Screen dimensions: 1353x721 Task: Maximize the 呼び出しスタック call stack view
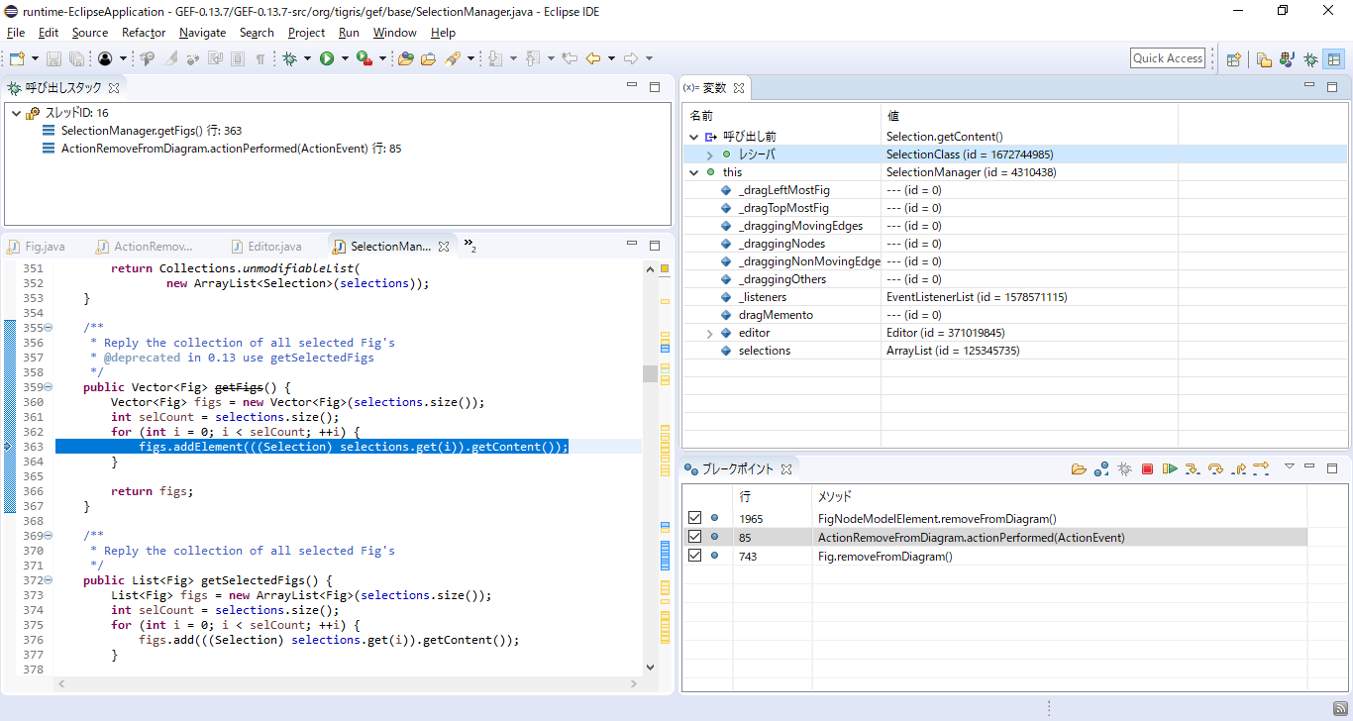[655, 86]
